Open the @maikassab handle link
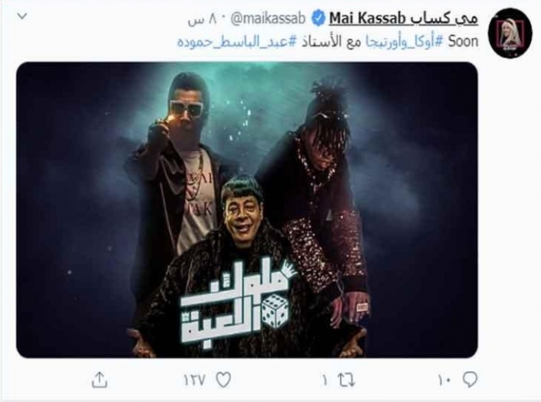The image size is (541, 402). (267, 19)
